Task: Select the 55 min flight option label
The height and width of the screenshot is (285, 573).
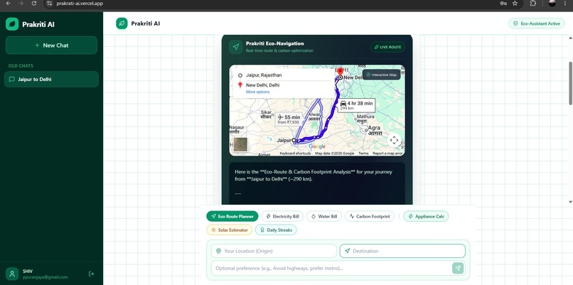Action: click(289, 119)
